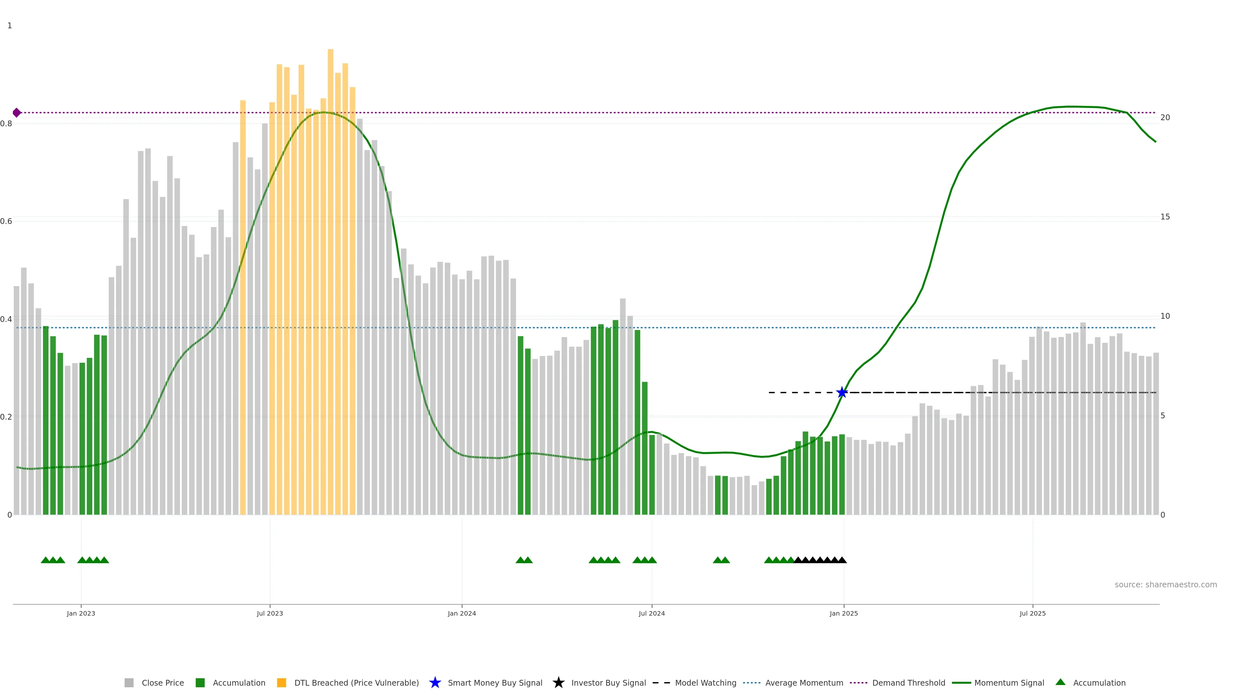1233x694 pixels.
Task: Click the first green accumulation triangle near Jan 2023
Action: tap(46, 560)
